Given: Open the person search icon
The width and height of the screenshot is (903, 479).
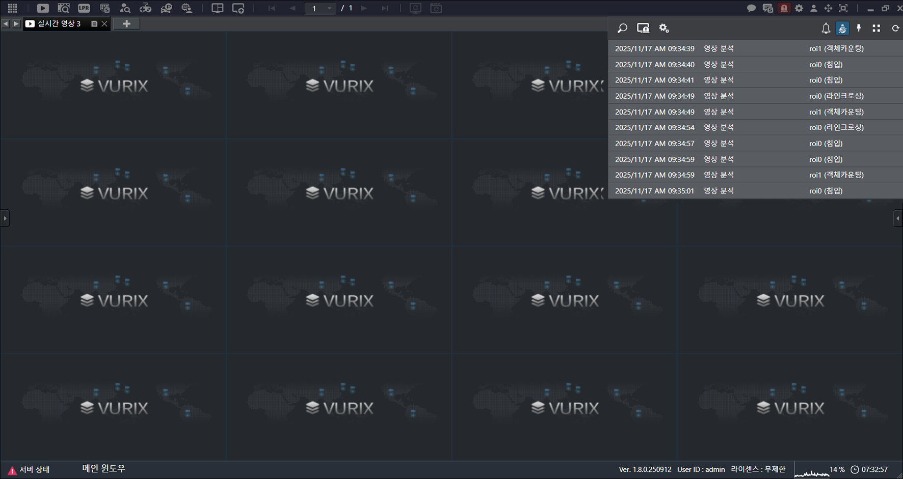Looking at the screenshot, I should pos(125,8).
